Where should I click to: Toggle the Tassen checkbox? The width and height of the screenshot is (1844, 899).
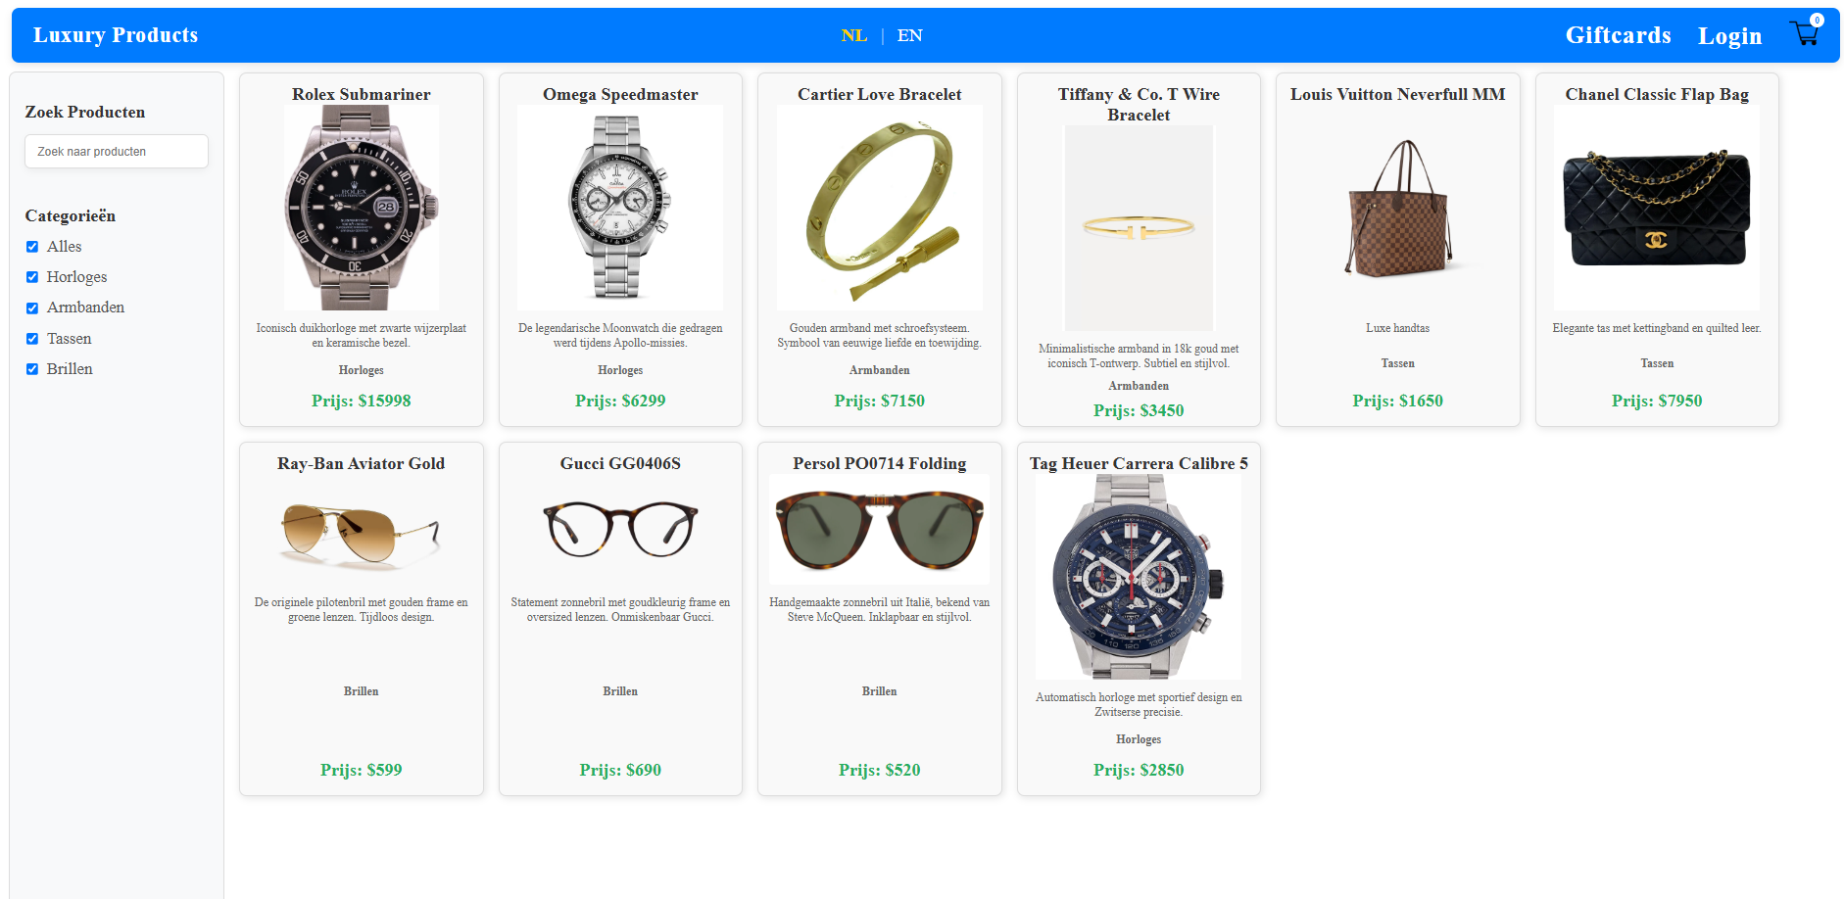32,339
